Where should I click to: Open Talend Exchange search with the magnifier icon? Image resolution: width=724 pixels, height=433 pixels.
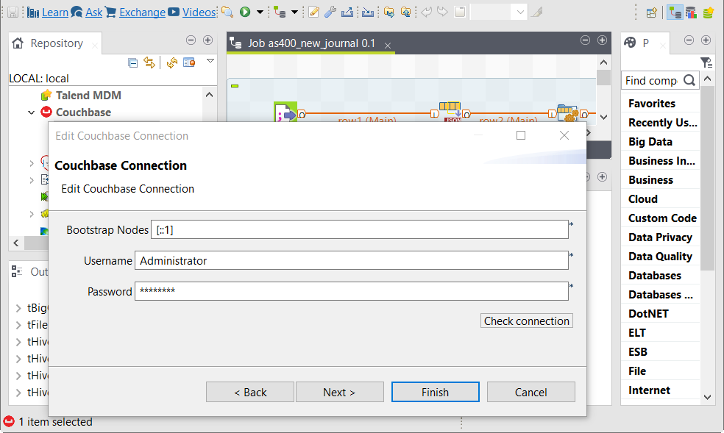click(228, 12)
